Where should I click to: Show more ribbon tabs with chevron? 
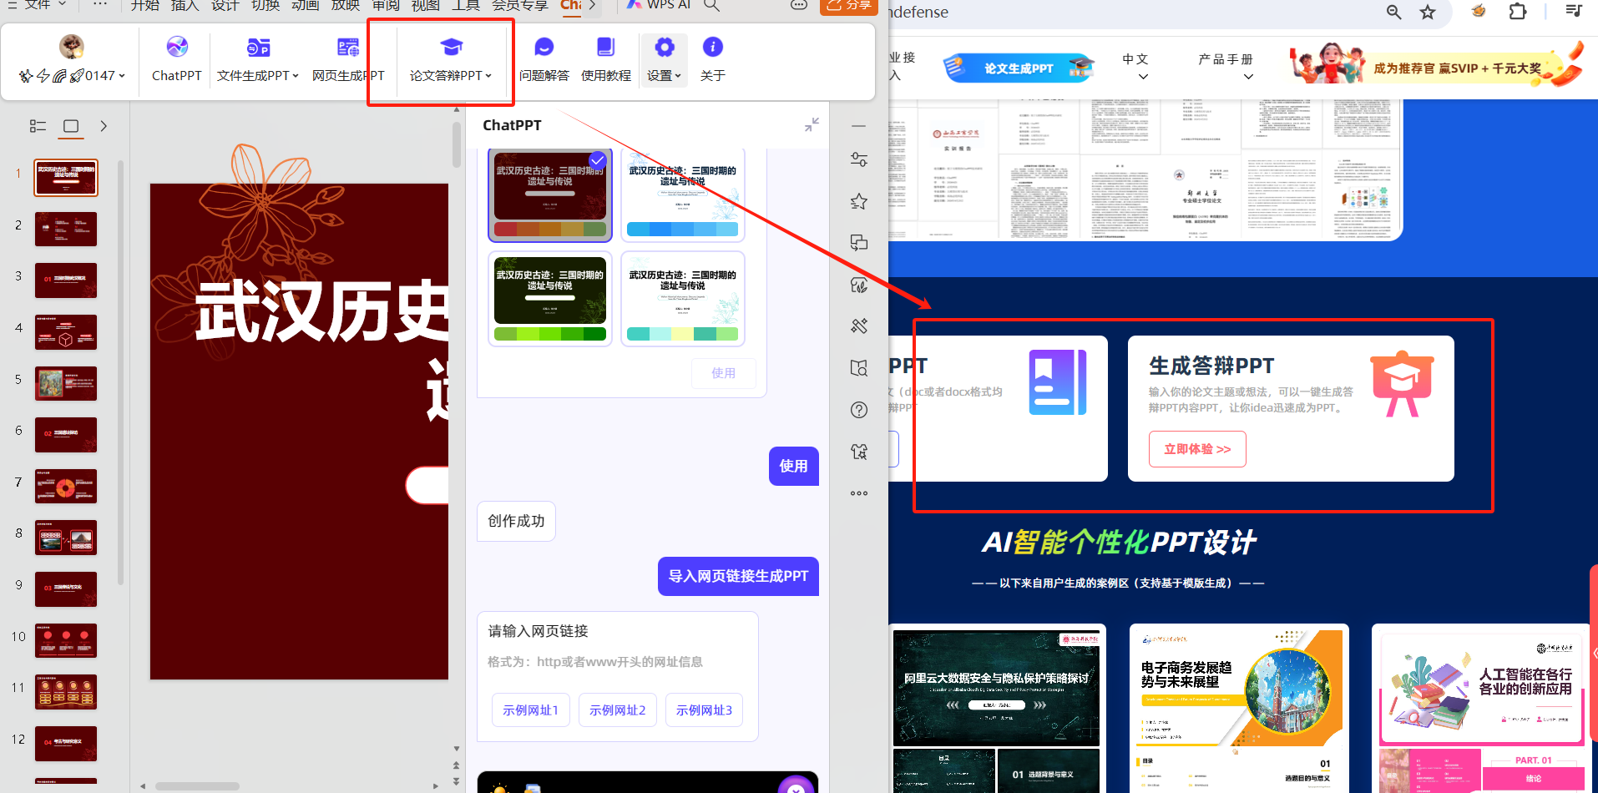click(592, 5)
